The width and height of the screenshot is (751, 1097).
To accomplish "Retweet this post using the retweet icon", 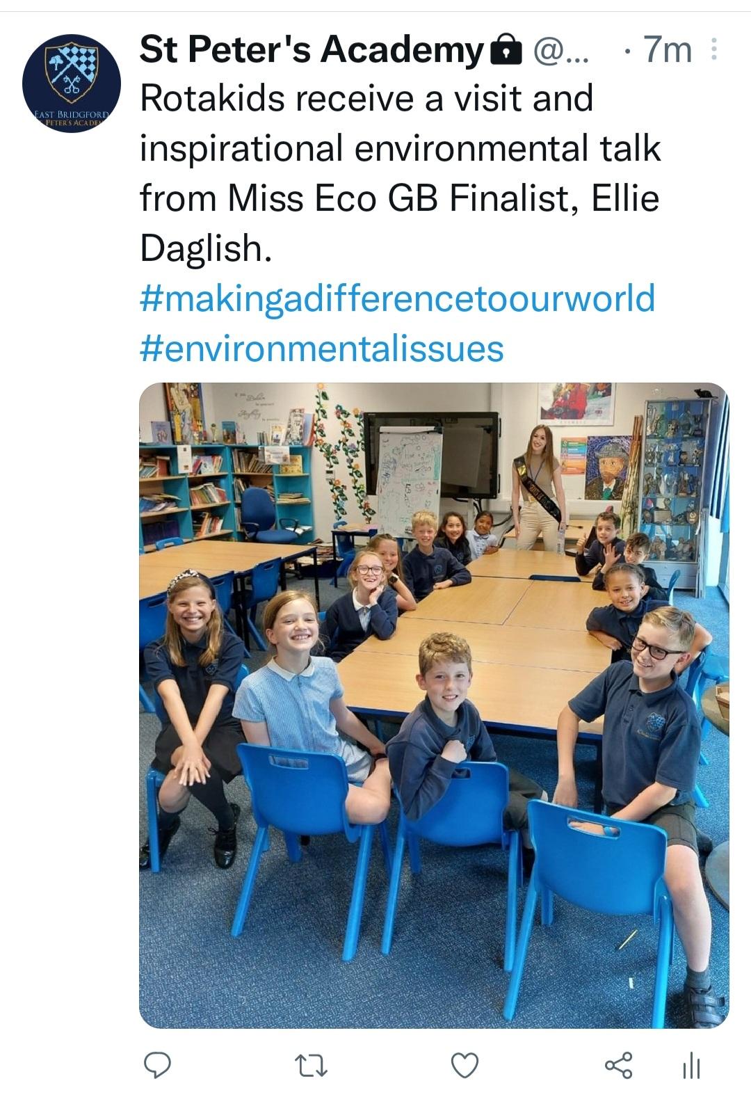I will [x=311, y=1064].
